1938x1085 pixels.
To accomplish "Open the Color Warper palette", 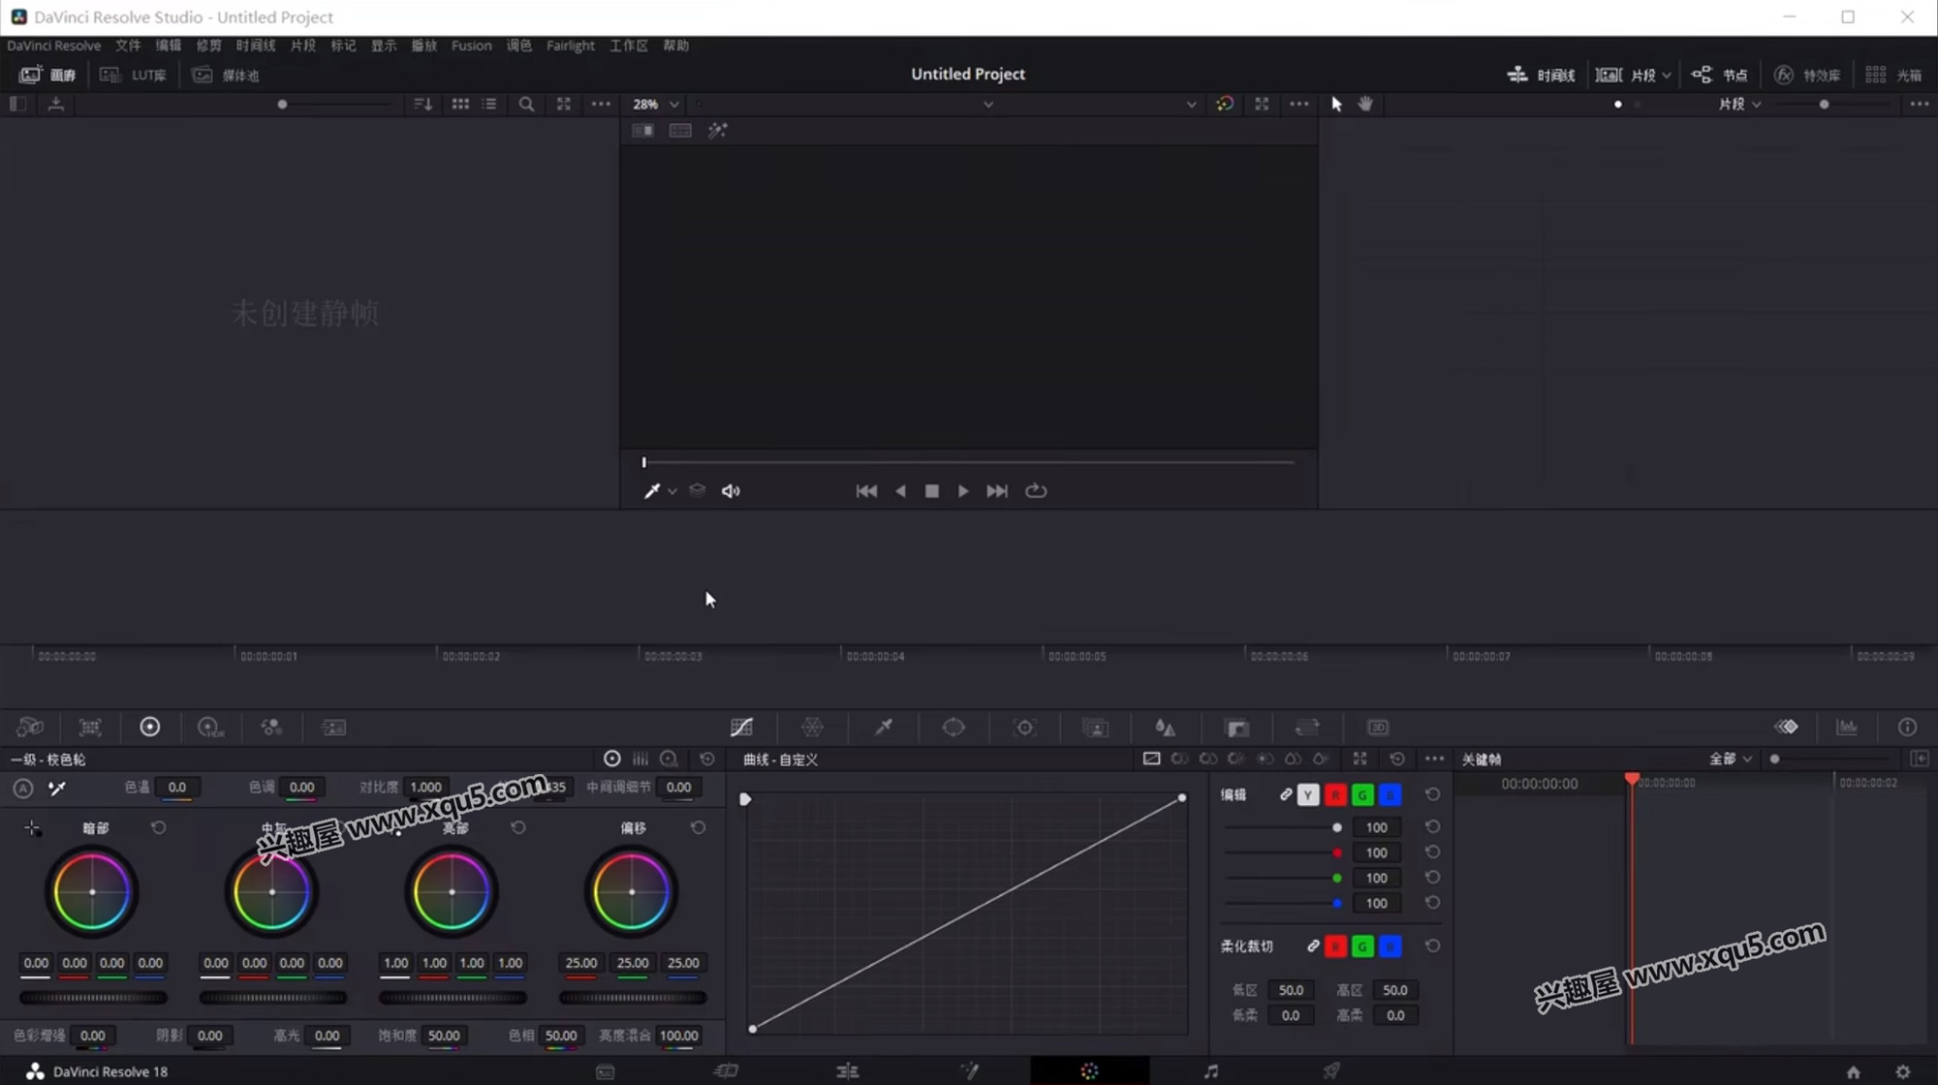I will coord(812,727).
